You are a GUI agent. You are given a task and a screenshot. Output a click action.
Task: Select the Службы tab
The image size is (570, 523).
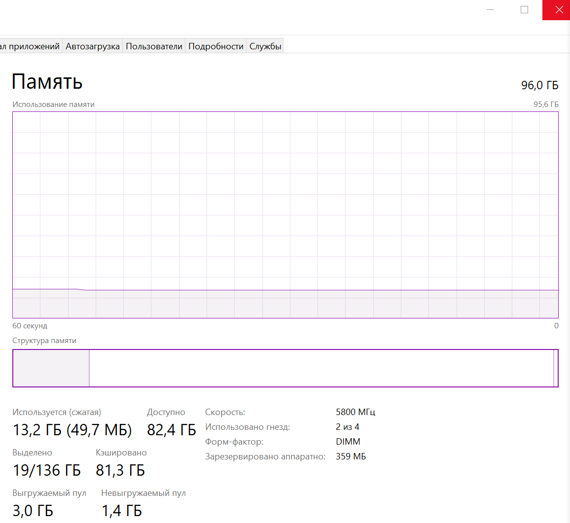265,46
